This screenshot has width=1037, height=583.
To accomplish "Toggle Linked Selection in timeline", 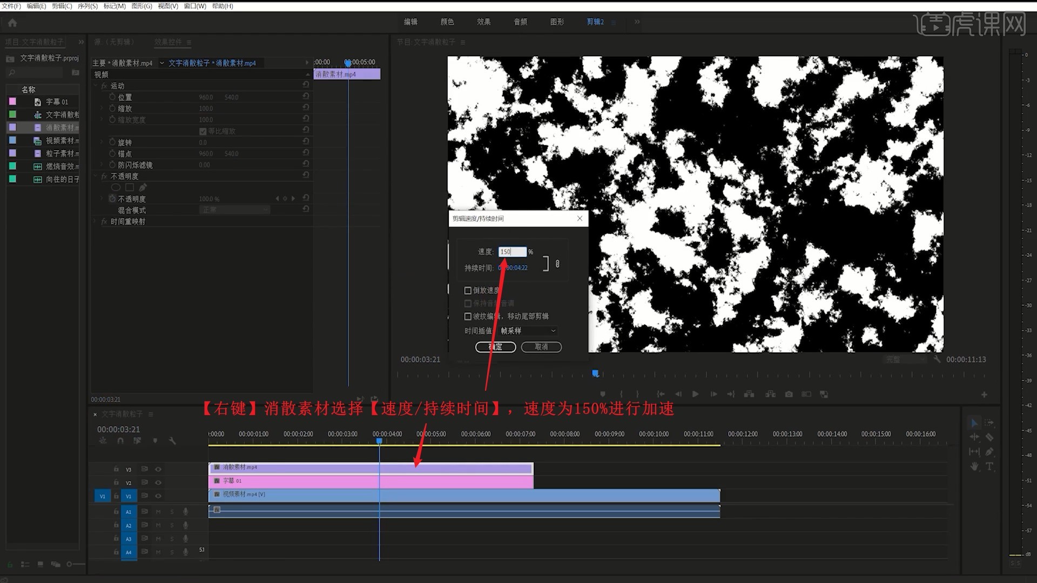I will click(x=137, y=441).
